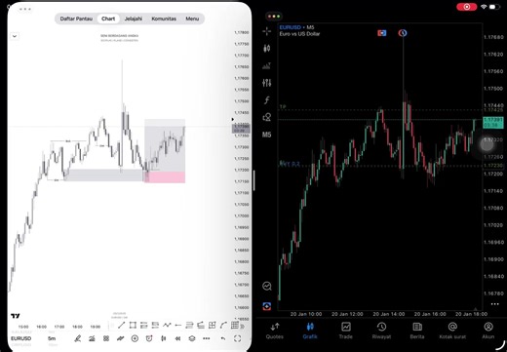The image size is (507, 352).
Task: Select the curve arc drawing tool
Action: click(x=223, y=325)
